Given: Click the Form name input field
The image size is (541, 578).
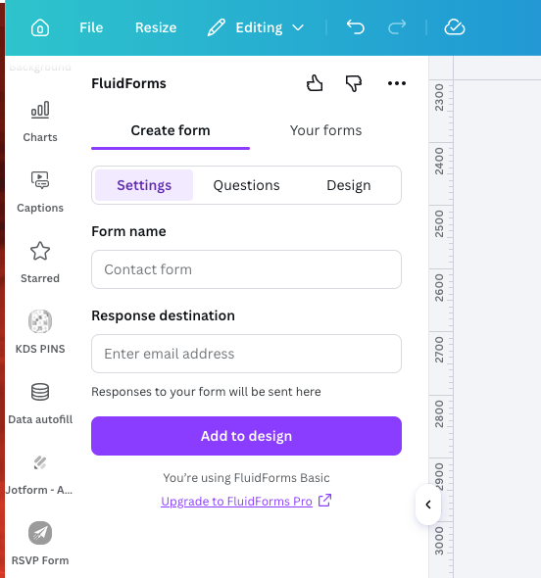Looking at the screenshot, I should pos(246,269).
